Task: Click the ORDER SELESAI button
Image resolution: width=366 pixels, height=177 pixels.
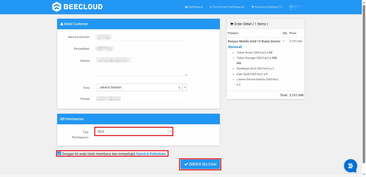Action: pyautogui.click(x=200, y=164)
